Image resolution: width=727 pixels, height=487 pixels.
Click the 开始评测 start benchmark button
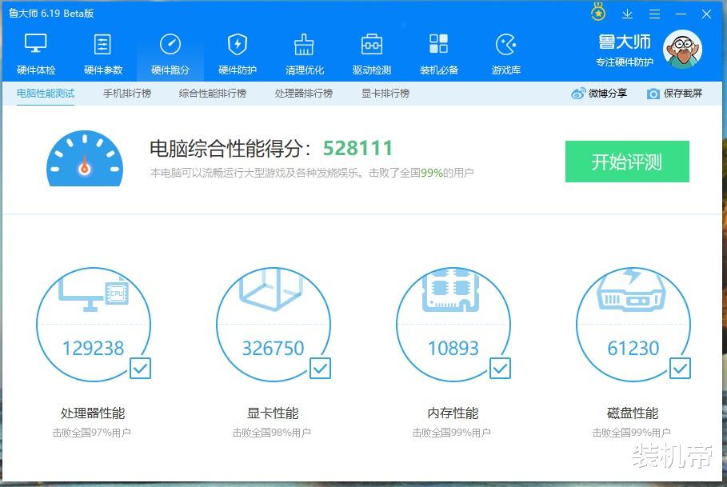coord(627,162)
